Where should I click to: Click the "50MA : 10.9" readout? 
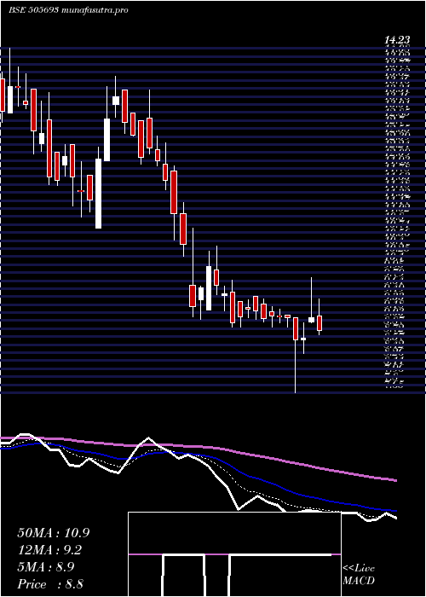click(54, 533)
